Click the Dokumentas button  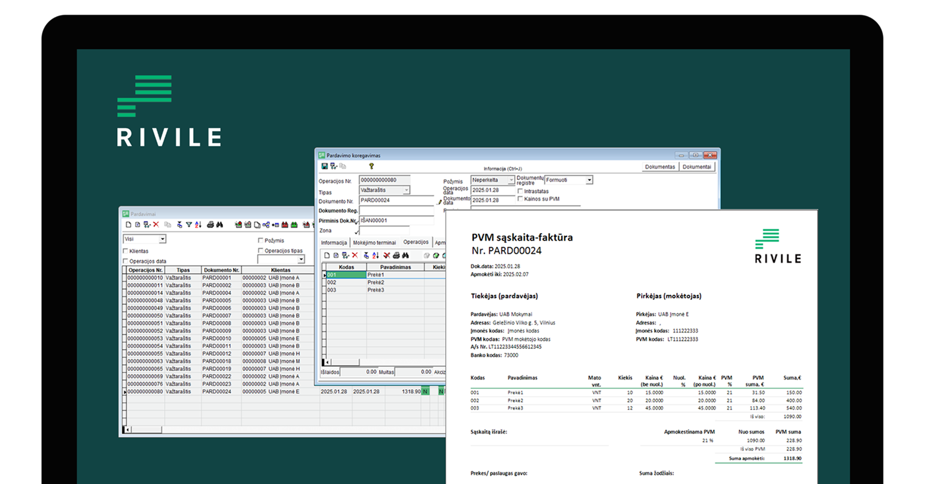660,167
